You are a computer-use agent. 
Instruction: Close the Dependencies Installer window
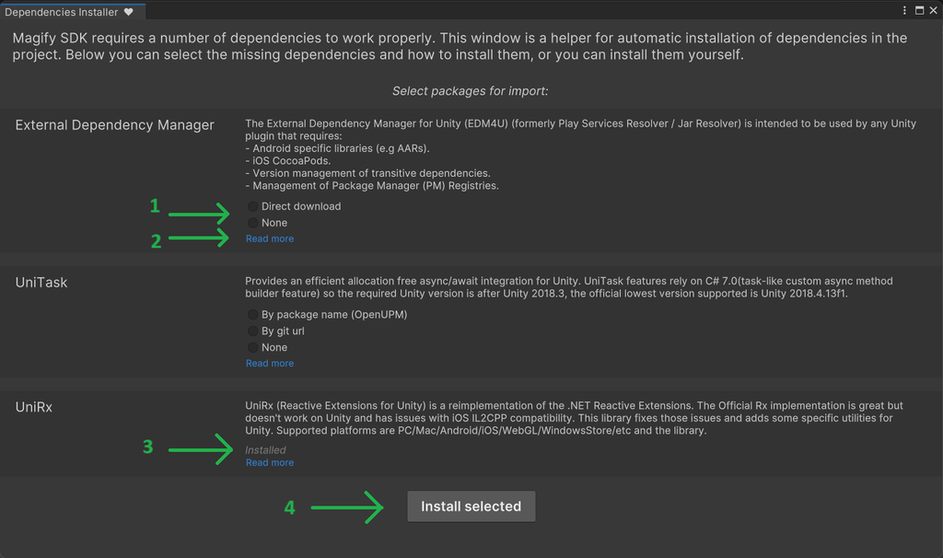click(933, 10)
